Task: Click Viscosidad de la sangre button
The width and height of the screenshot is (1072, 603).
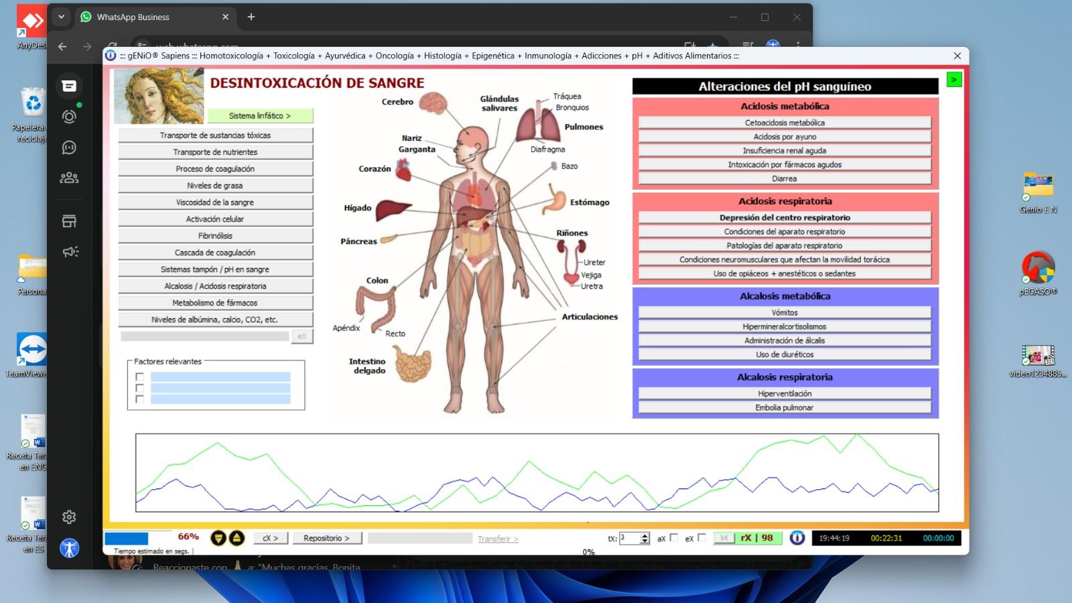Action: pos(215,202)
